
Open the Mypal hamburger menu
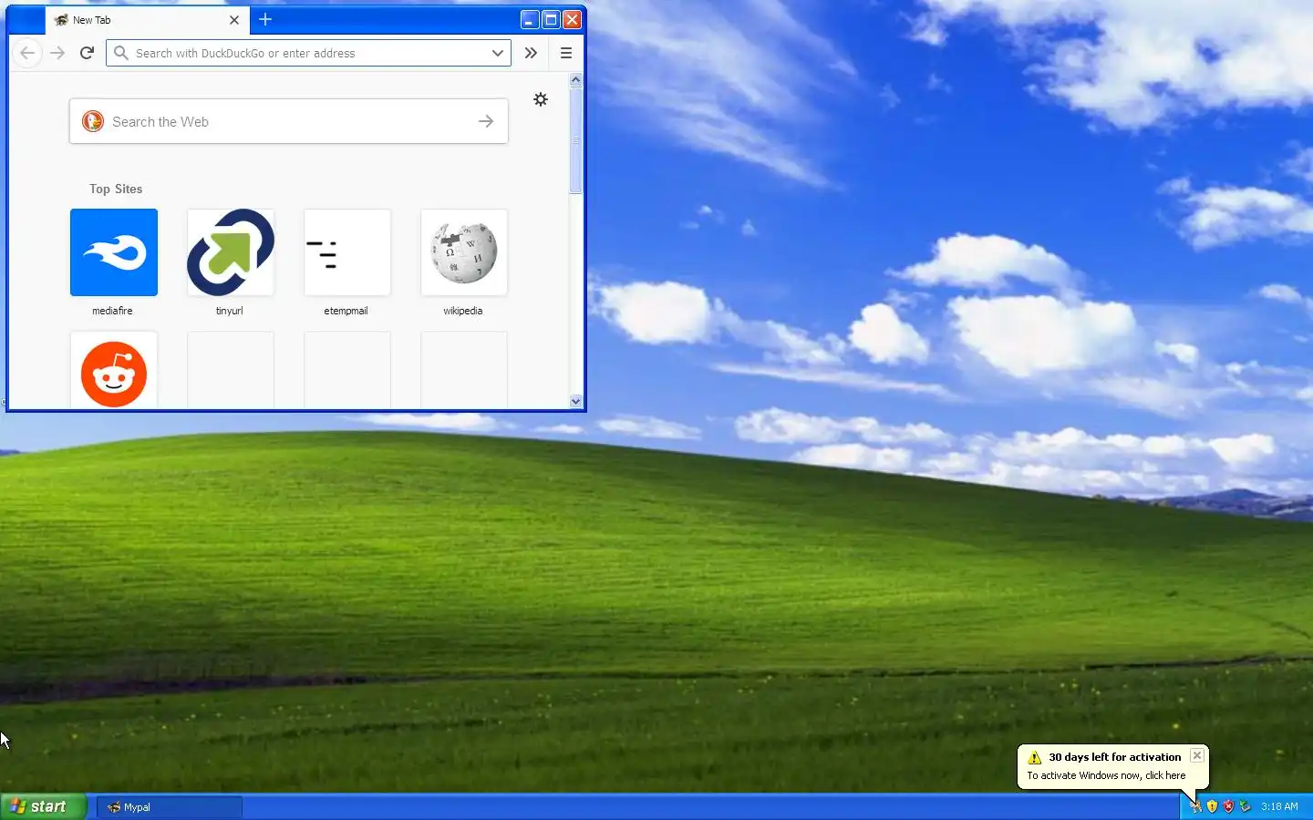click(x=566, y=53)
